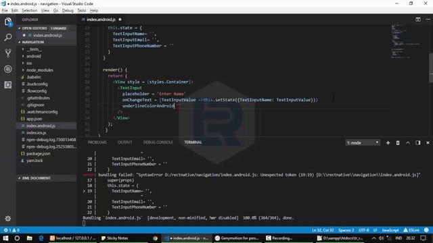Open the Manage gear settings menu
This screenshot has height=243, width=433.
pos(8,219)
